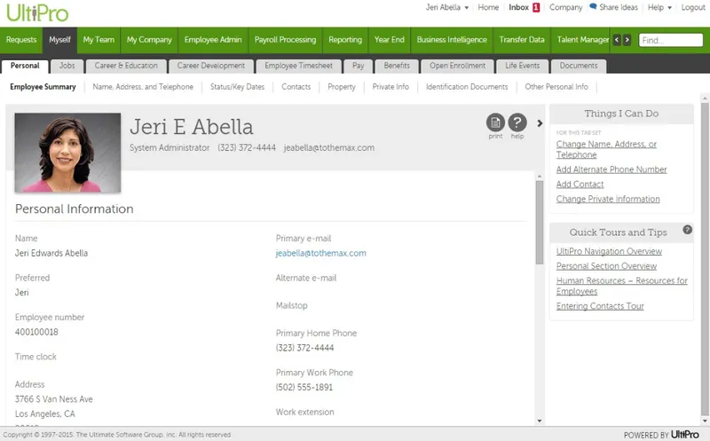The height and width of the screenshot is (441, 710).
Task: Open the Reporting menu
Action: (345, 40)
